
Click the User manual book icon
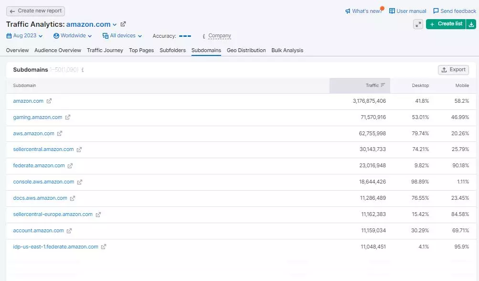click(x=392, y=11)
